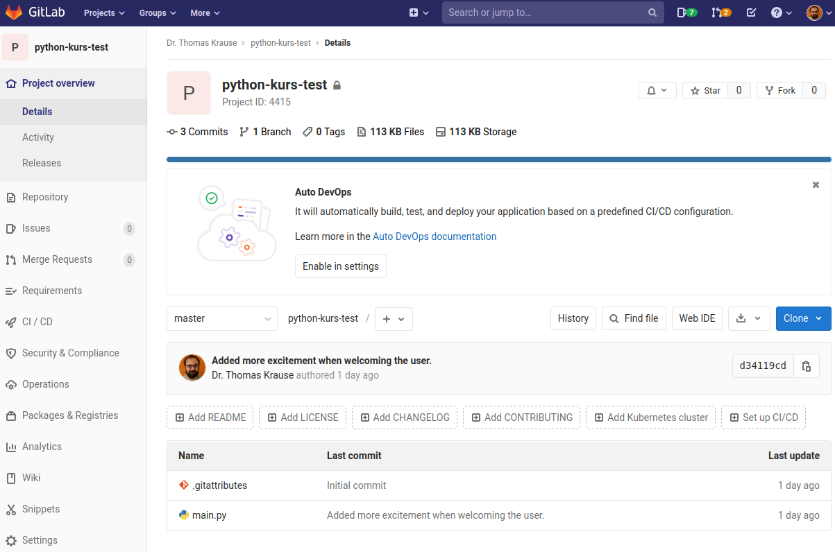
Task: Open the To-Do list checkmark icon
Action: 751,12
